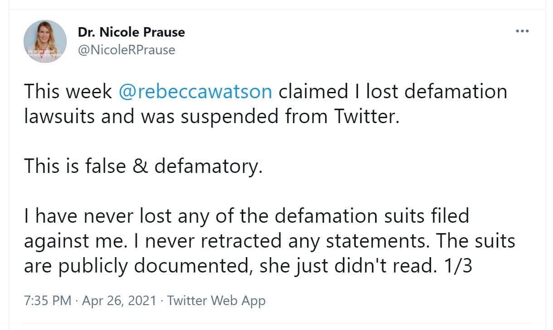The width and height of the screenshot is (553, 330).
Task: Open the Twitter Web App source label
Action: [216, 301]
